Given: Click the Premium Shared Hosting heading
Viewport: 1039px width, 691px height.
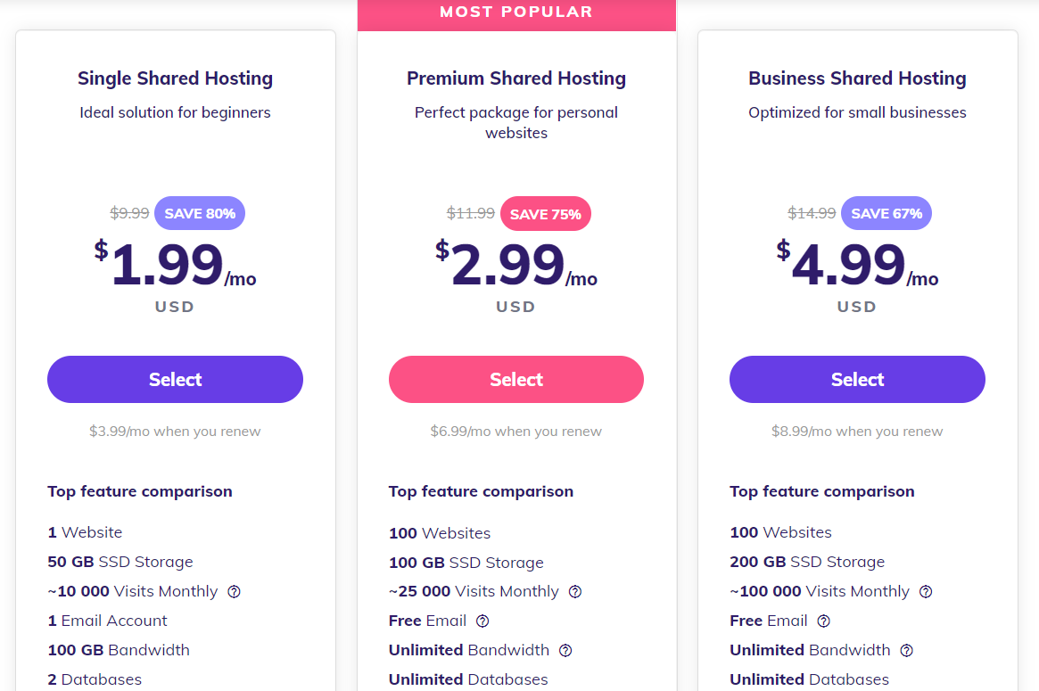Looking at the screenshot, I should [x=516, y=78].
